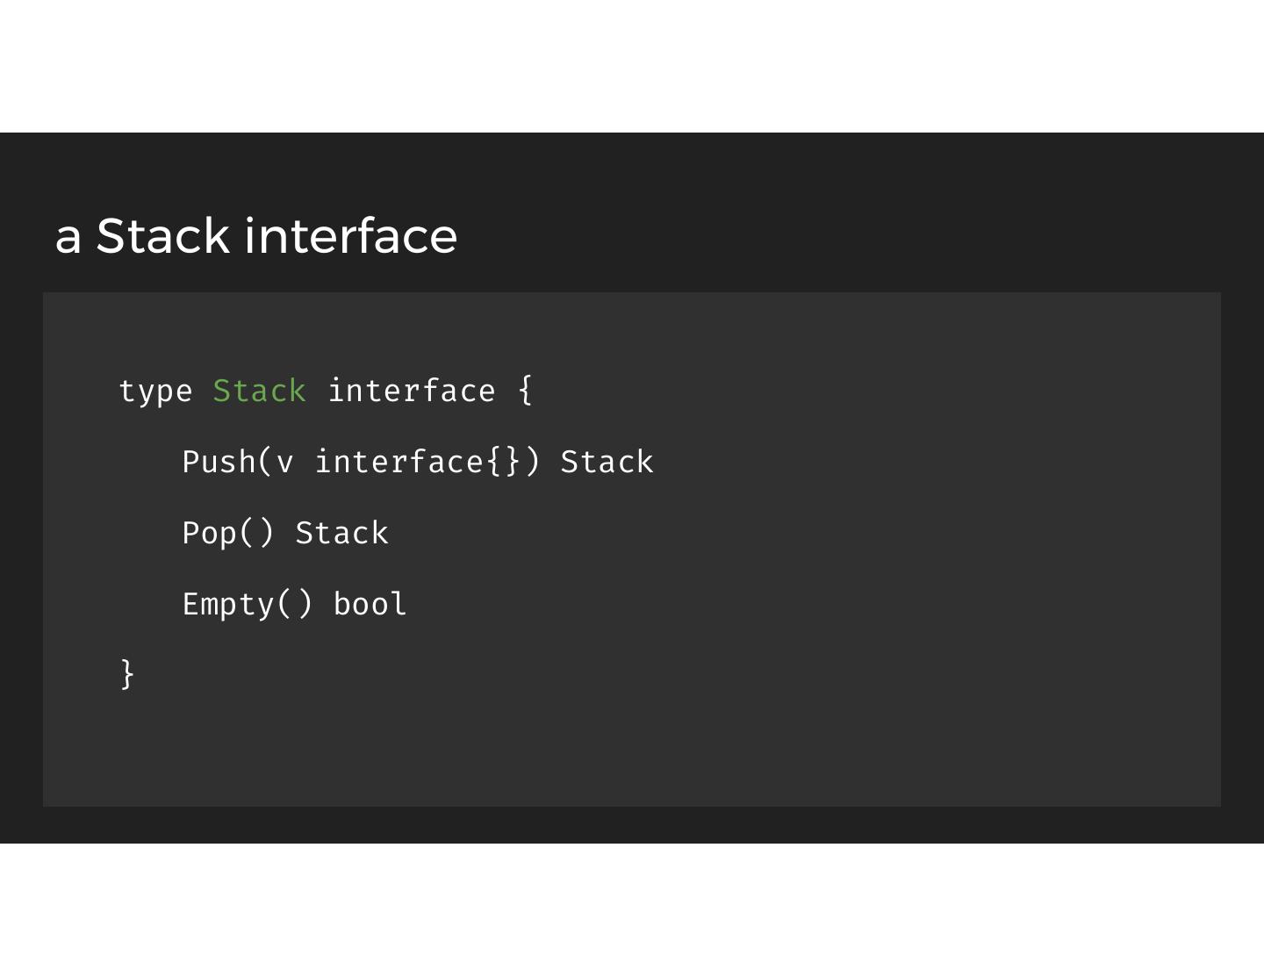
Task: Click the word 'interface' in the slide title
Action: (x=351, y=236)
